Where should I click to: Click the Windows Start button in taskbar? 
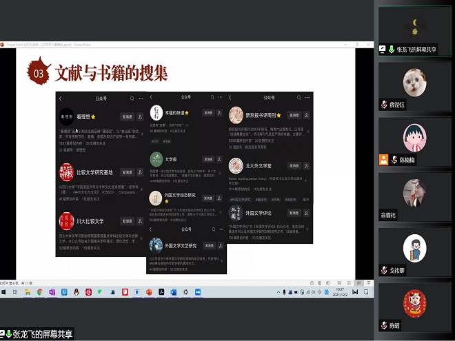pos(3,292)
